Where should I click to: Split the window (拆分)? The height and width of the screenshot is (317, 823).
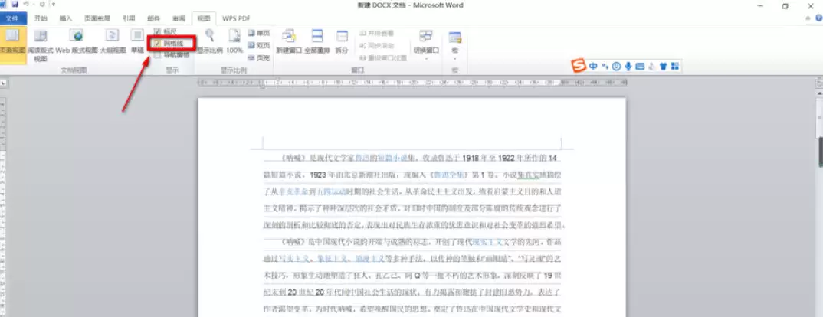(342, 42)
